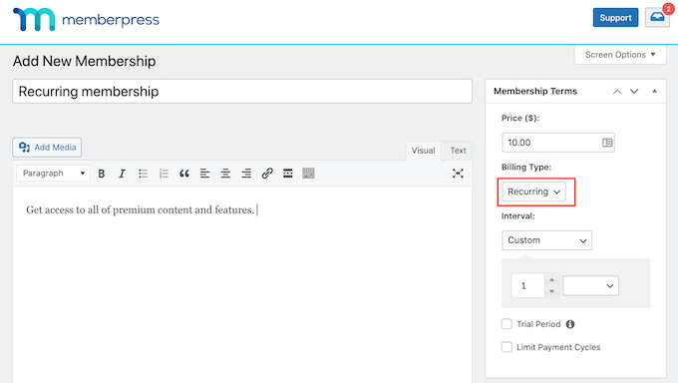Enter distraction-free fullscreen editor mode
This screenshot has width=678, height=383.
click(458, 174)
